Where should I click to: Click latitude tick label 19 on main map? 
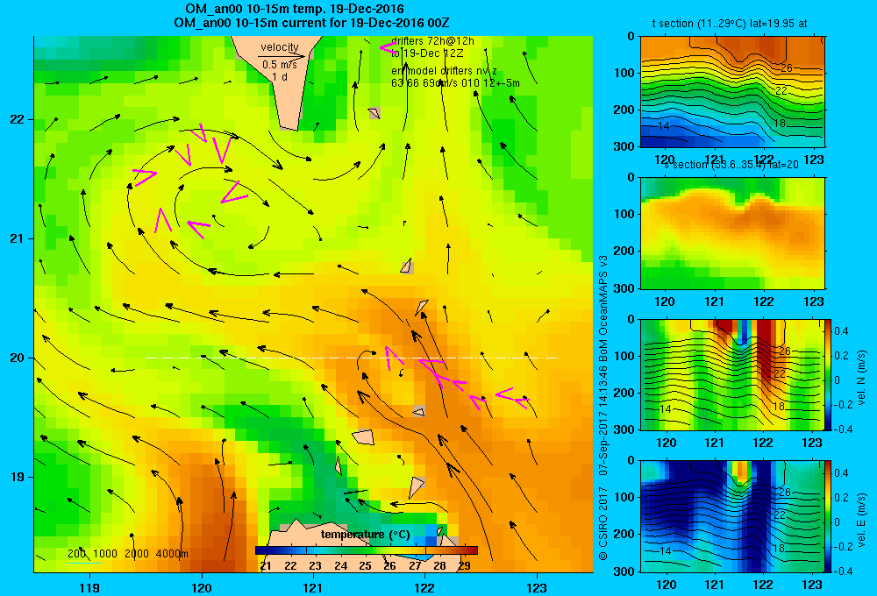18,477
